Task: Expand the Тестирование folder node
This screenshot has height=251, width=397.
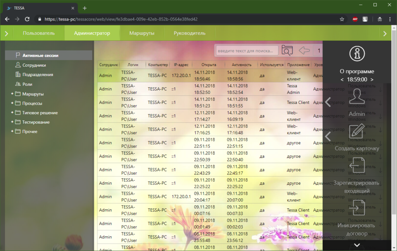Action: pyautogui.click(x=12, y=122)
